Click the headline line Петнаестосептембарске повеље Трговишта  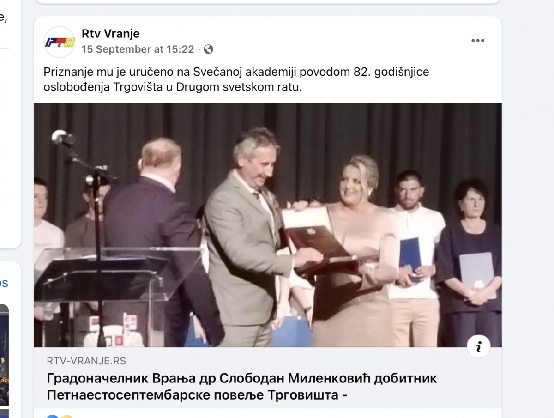[197, 395]
